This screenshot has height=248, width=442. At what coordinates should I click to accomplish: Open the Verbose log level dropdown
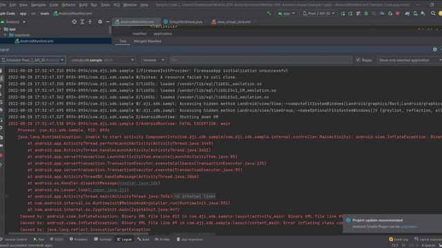click(x=153, y=60)
